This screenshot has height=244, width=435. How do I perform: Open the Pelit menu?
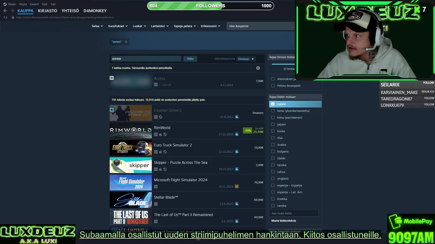click(45, 4)
